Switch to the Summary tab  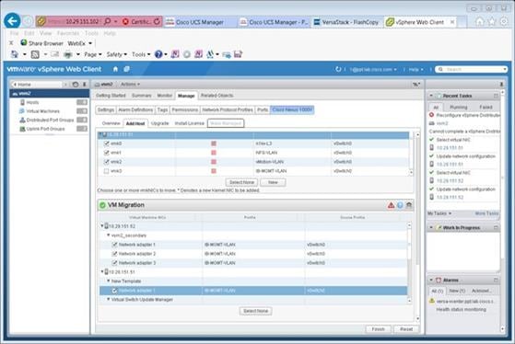(x=142, y=96)
